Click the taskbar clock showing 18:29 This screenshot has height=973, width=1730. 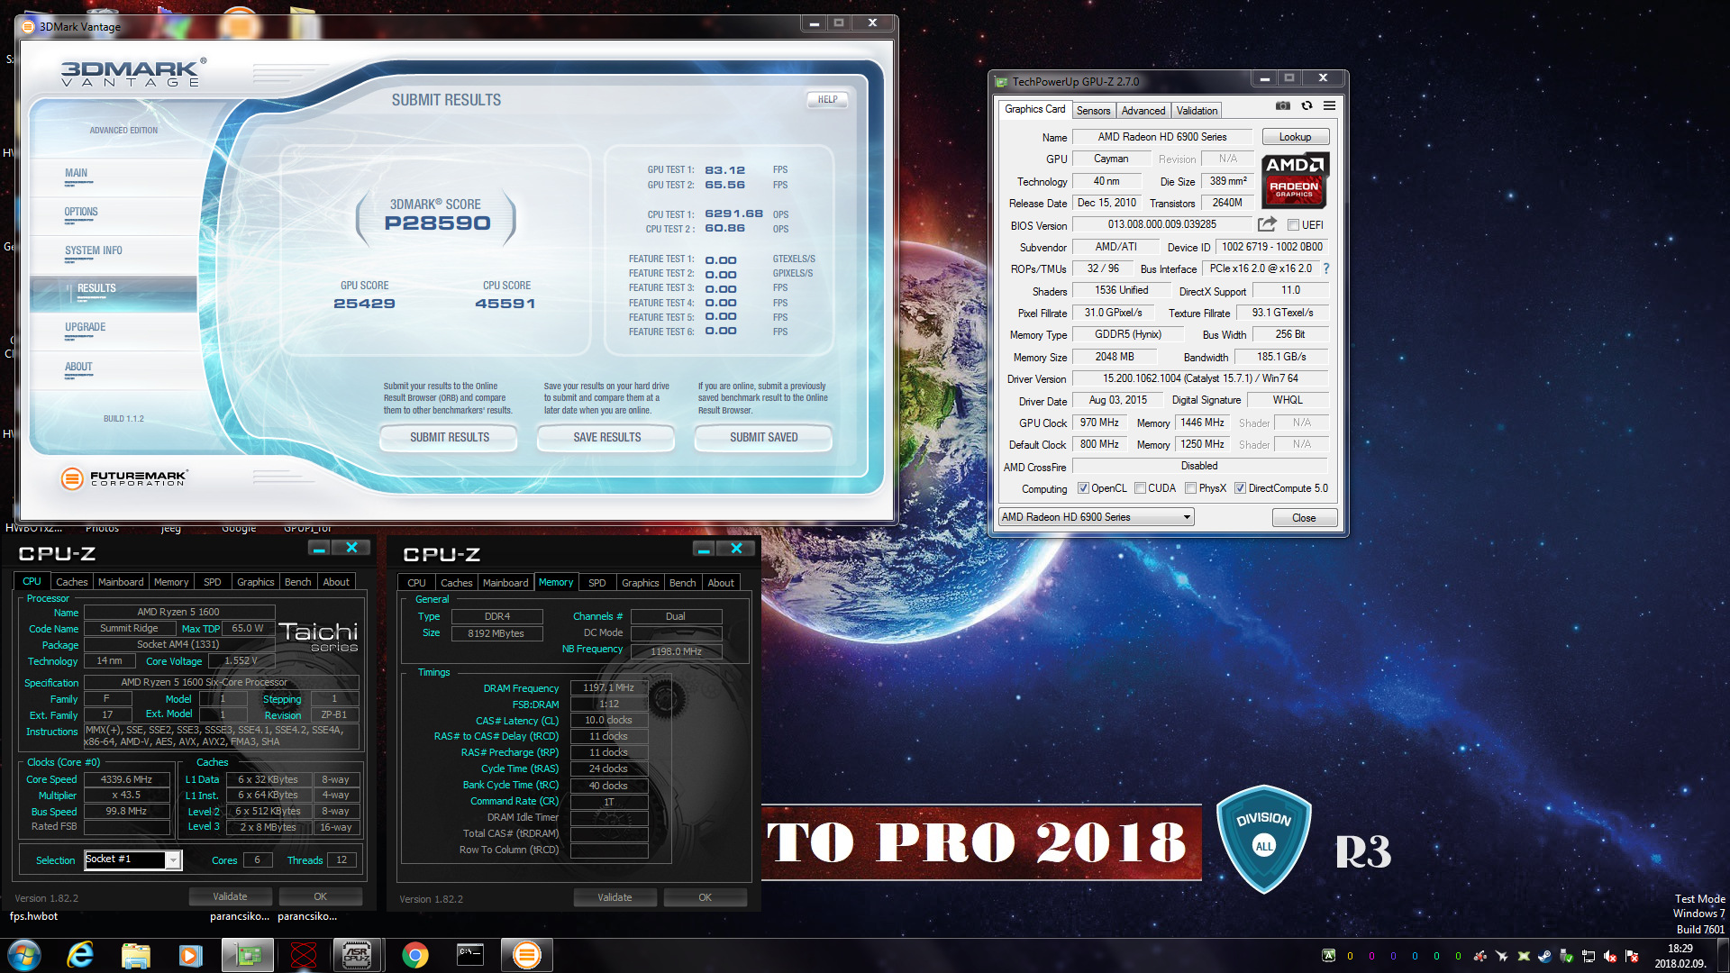1680,956
